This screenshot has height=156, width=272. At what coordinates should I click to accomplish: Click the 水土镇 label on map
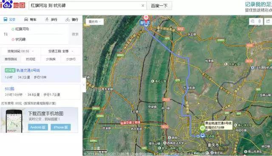point(192,34)
